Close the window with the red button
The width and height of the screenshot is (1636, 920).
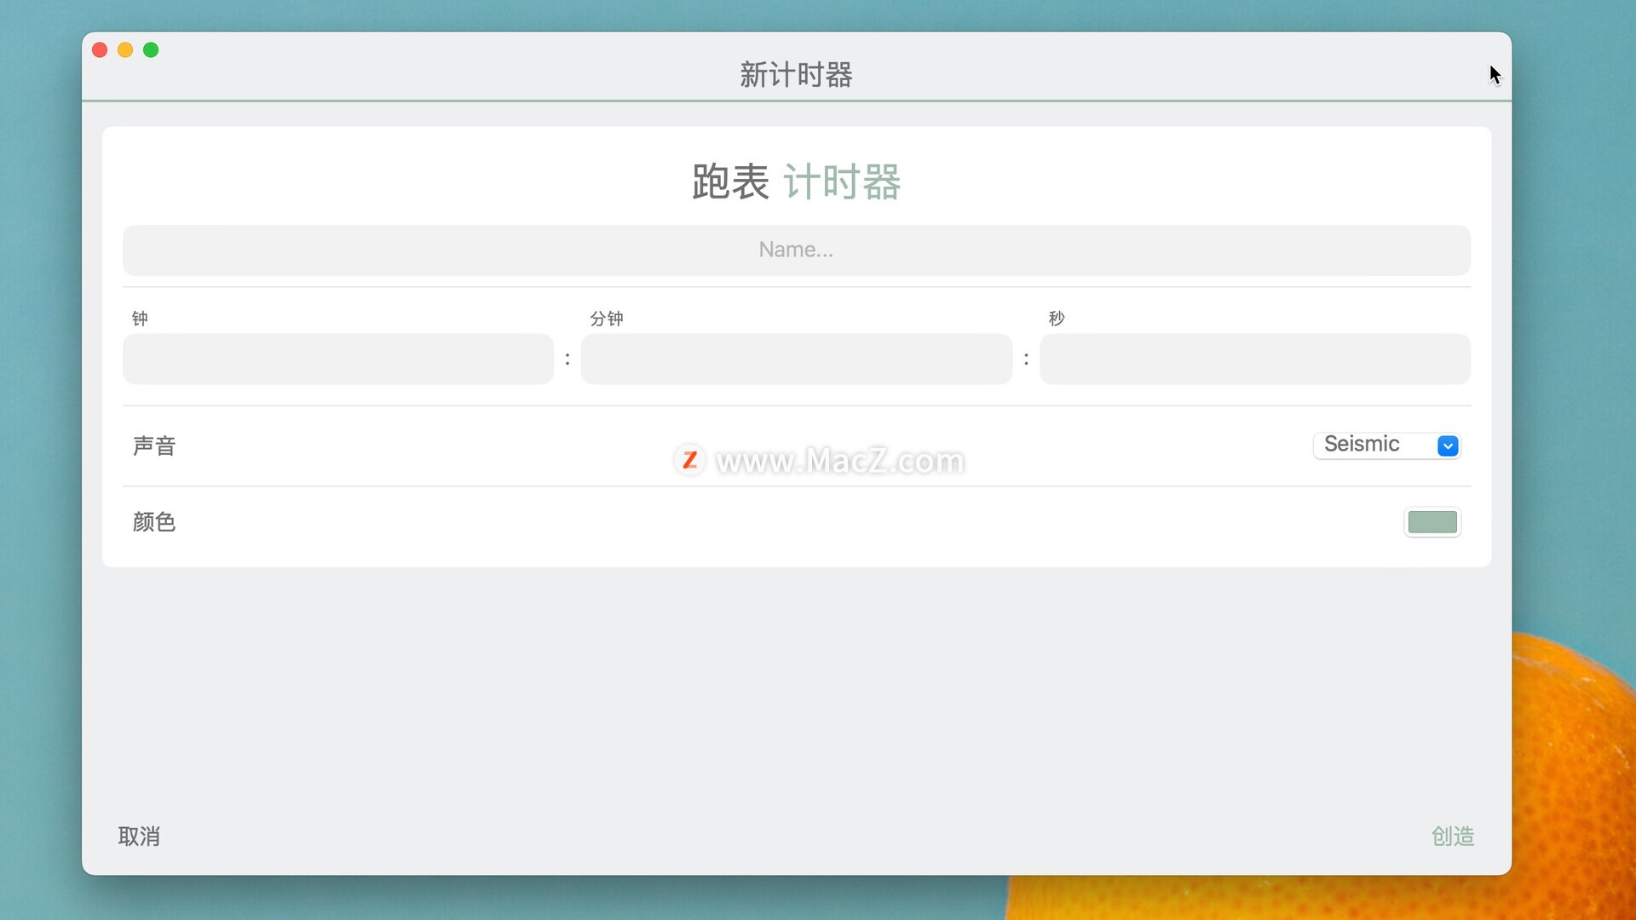click(100, 50)
